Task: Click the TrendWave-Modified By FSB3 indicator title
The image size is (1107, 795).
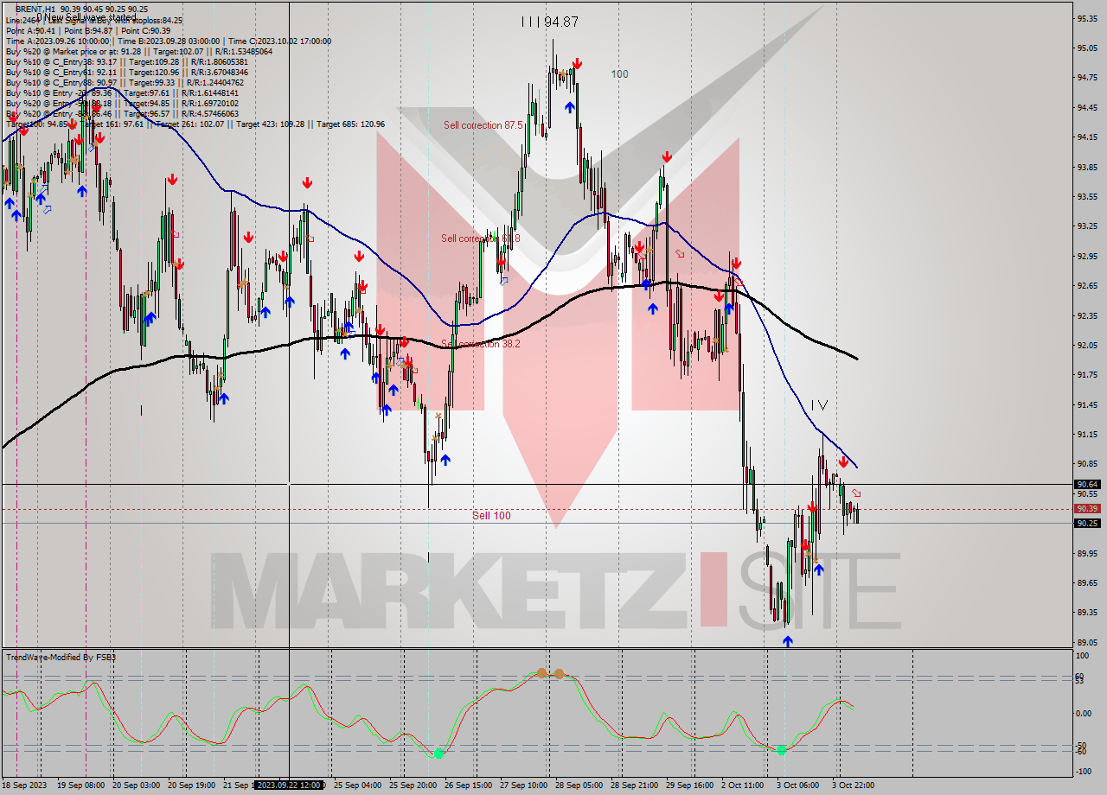Action: pyautogui.click(x=61, y=658)
